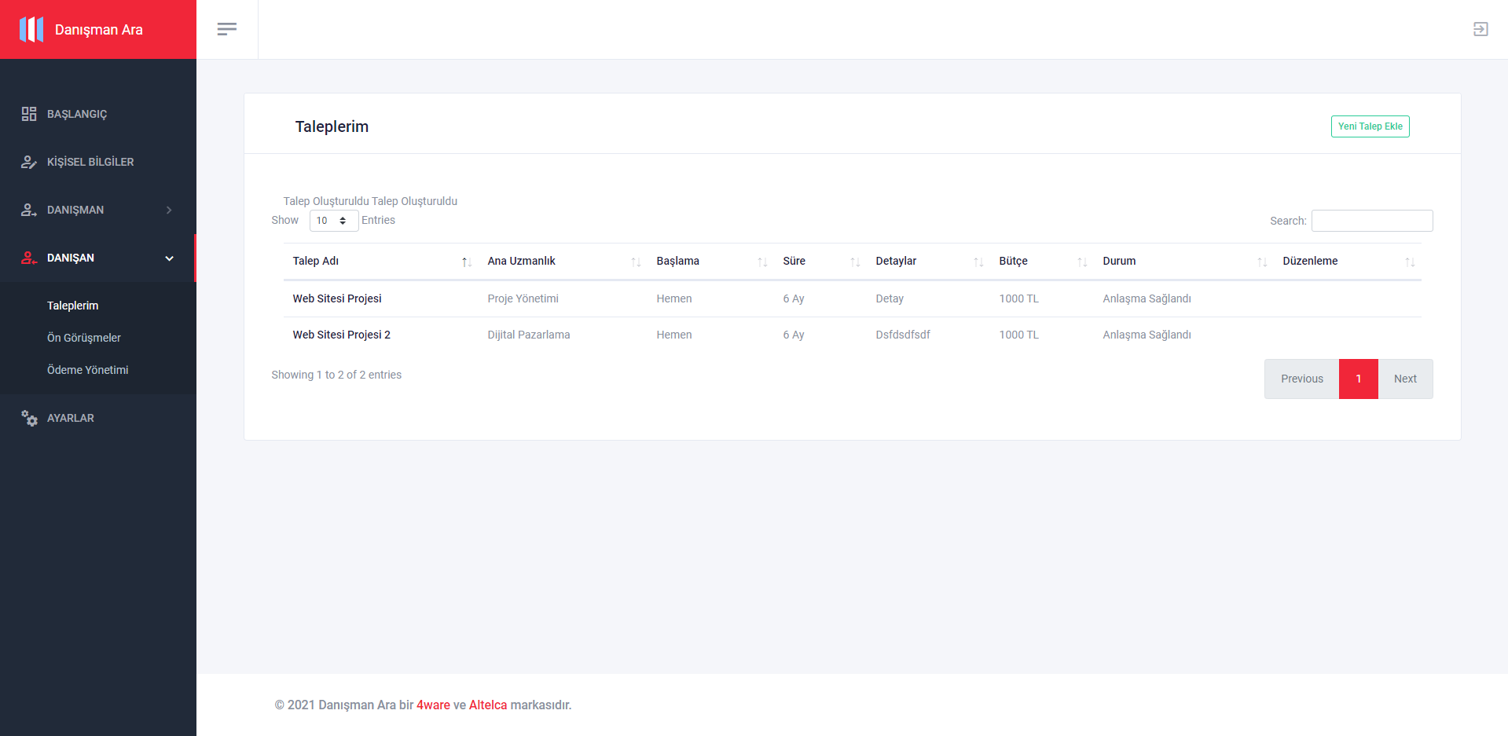Click the Next pagination button
This screenshot has height=736, width=1508.
1405,379
